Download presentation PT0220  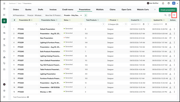pyautogui.click(x=170, y=92)
